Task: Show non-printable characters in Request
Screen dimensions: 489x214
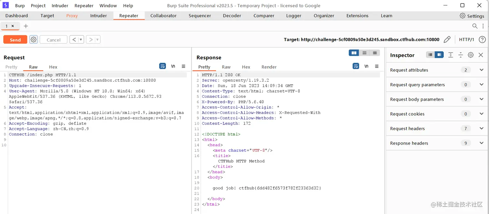Action: 173,66
